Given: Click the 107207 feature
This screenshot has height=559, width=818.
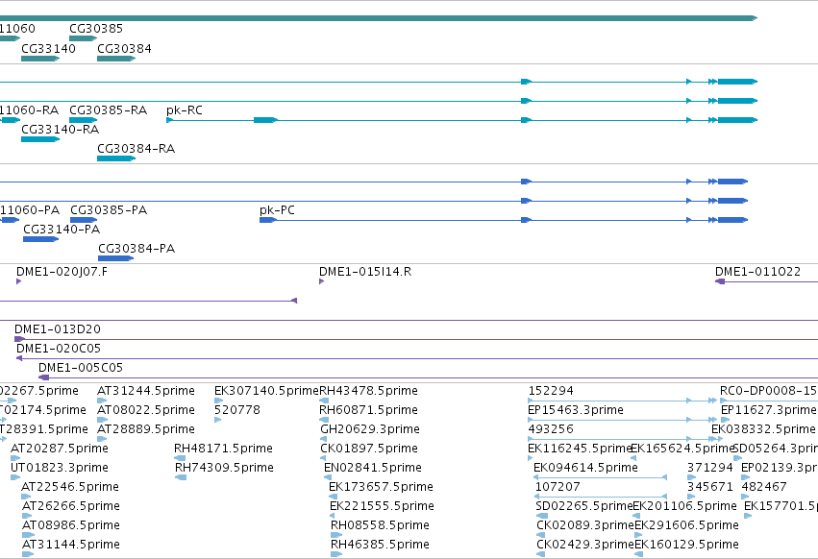Looking at the screenshot, I should 601,497.
